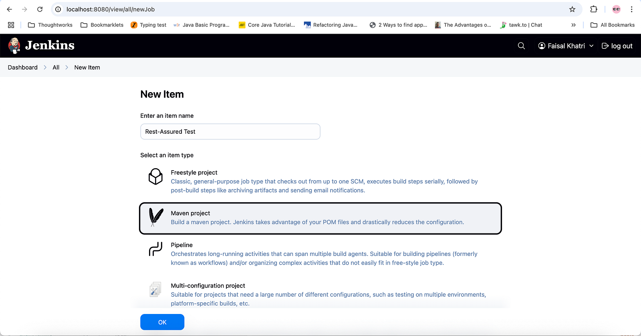Show hidden bookmarks via double chevron
Viewport: 641px width, 336px height.
[x=573, y=25]
